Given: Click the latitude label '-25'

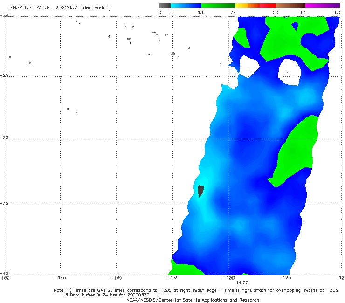Looking at the screenshot, I should pos(4,75).
